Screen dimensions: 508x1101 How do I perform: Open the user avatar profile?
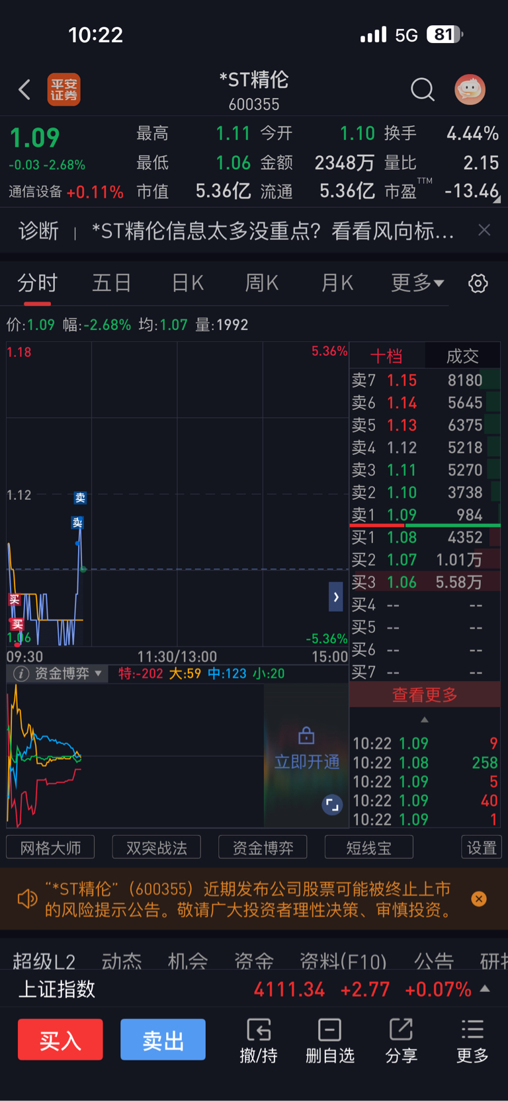(x=470, y=89)
